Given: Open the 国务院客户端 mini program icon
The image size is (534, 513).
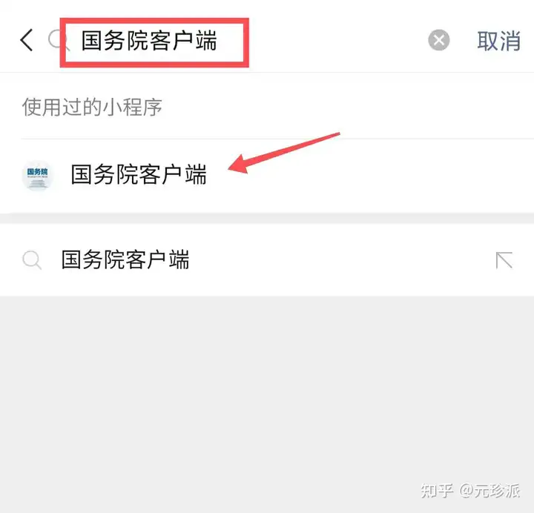Looking at the screenshot, I should click(38, 175).
